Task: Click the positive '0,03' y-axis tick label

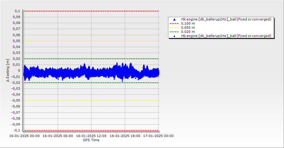Action: pos(17,53)
